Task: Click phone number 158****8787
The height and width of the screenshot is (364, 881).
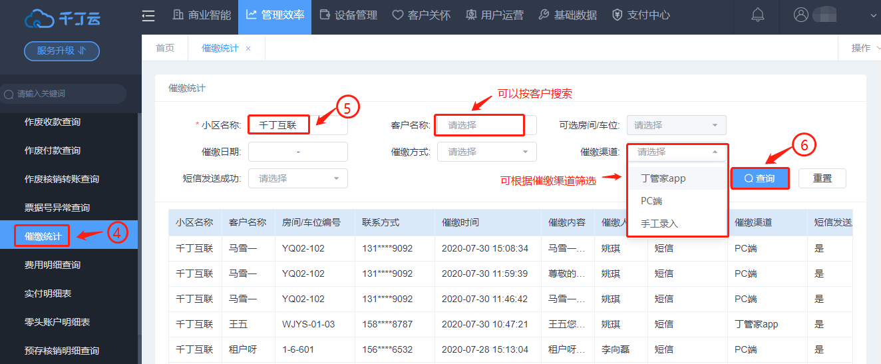Action: [387, 324]
